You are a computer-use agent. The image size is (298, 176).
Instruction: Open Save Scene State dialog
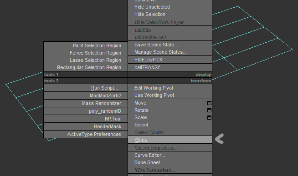170,45
